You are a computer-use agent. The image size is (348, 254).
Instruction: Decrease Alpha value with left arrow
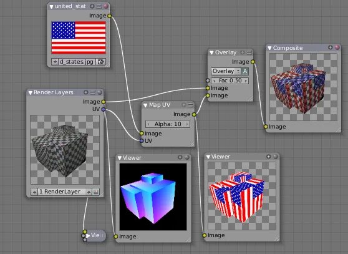pos(148,124)
